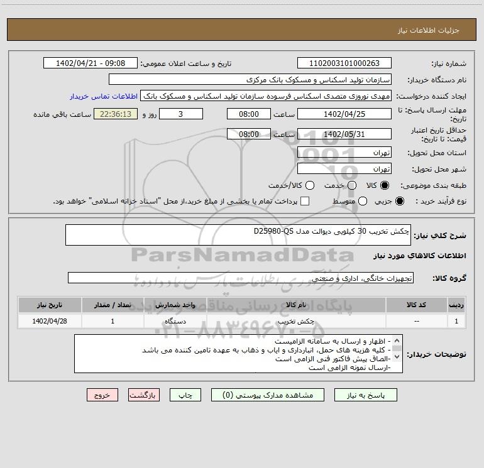
Task: Click the price validity date 1402/05/31
Action: (344, 134)
